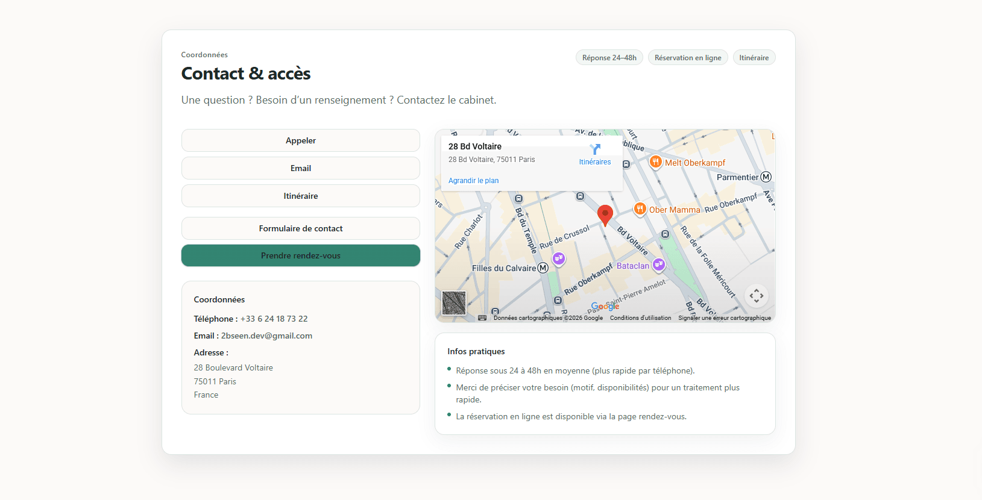The image size is (982, 500).
Task: Click the Parmentier metro station icon
Action: 766,177
